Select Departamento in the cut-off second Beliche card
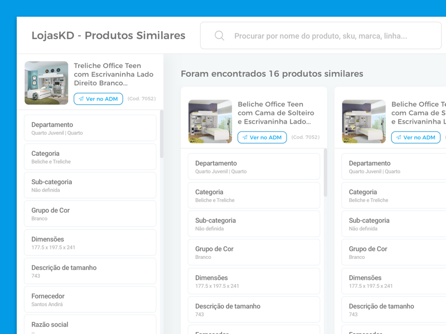446x334 pixels. (x=394, y=166)
